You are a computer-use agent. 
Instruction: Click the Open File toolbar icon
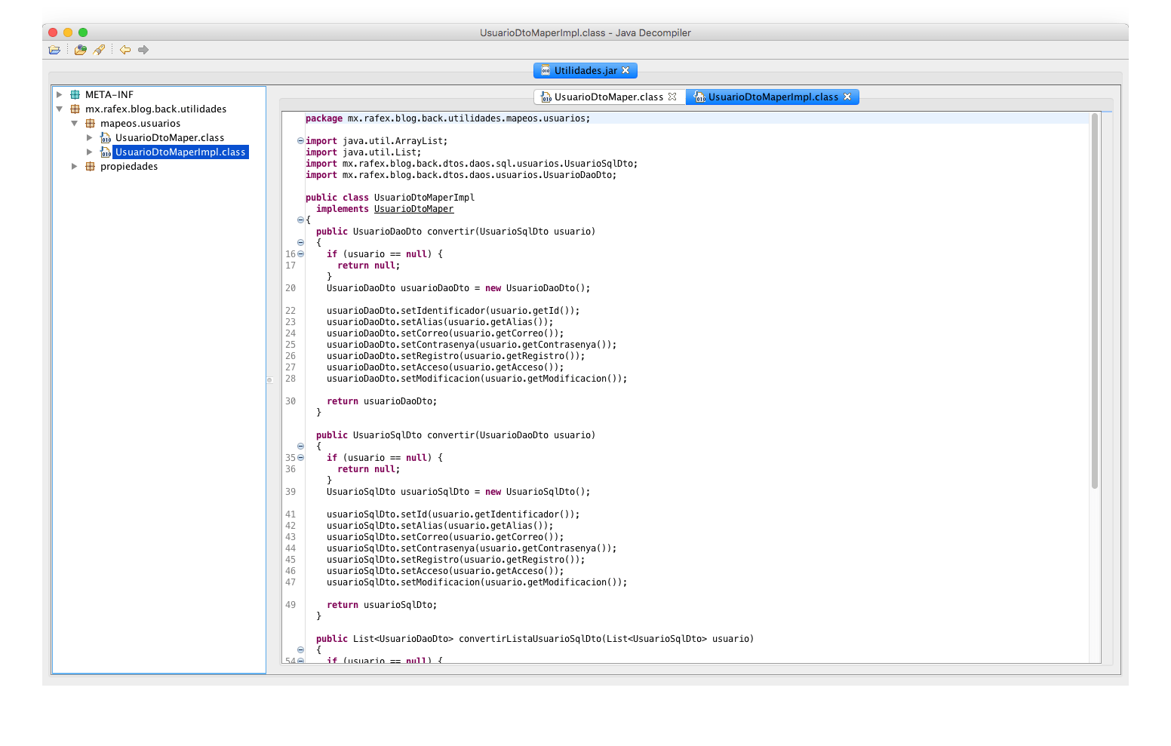pos(54,50)
